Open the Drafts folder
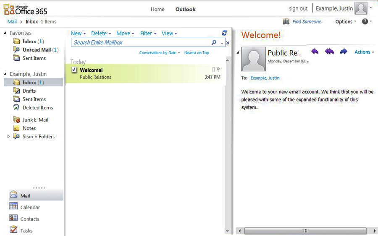This screenshot has width=378, height=236. [x=24, y=91]
